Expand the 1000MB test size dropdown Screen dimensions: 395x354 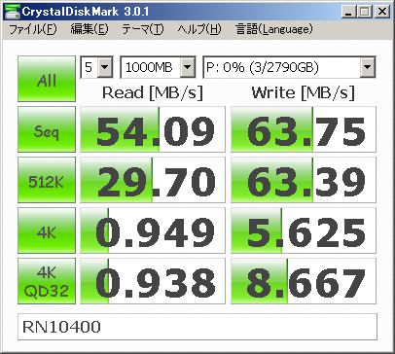(x=187, y=67)
